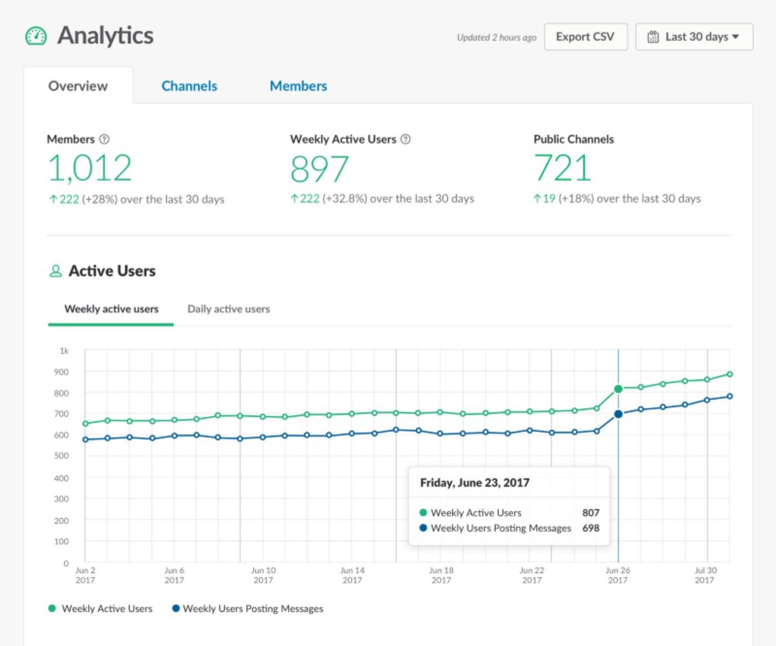
Task: Click the Analytics gauge icon
Action: (x=36, y=36)
